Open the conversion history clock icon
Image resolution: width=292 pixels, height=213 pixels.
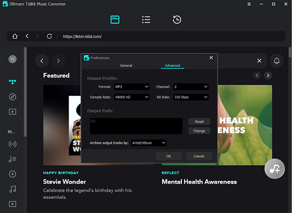(x=177, y=20)
